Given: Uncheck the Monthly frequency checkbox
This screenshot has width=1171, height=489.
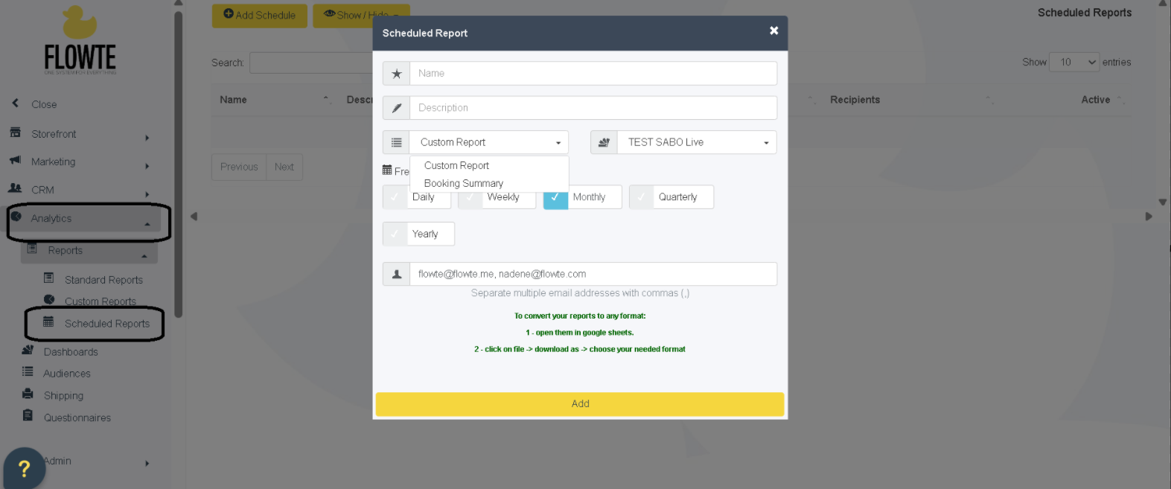Looking at the screenshot, I should pos(555,197).
